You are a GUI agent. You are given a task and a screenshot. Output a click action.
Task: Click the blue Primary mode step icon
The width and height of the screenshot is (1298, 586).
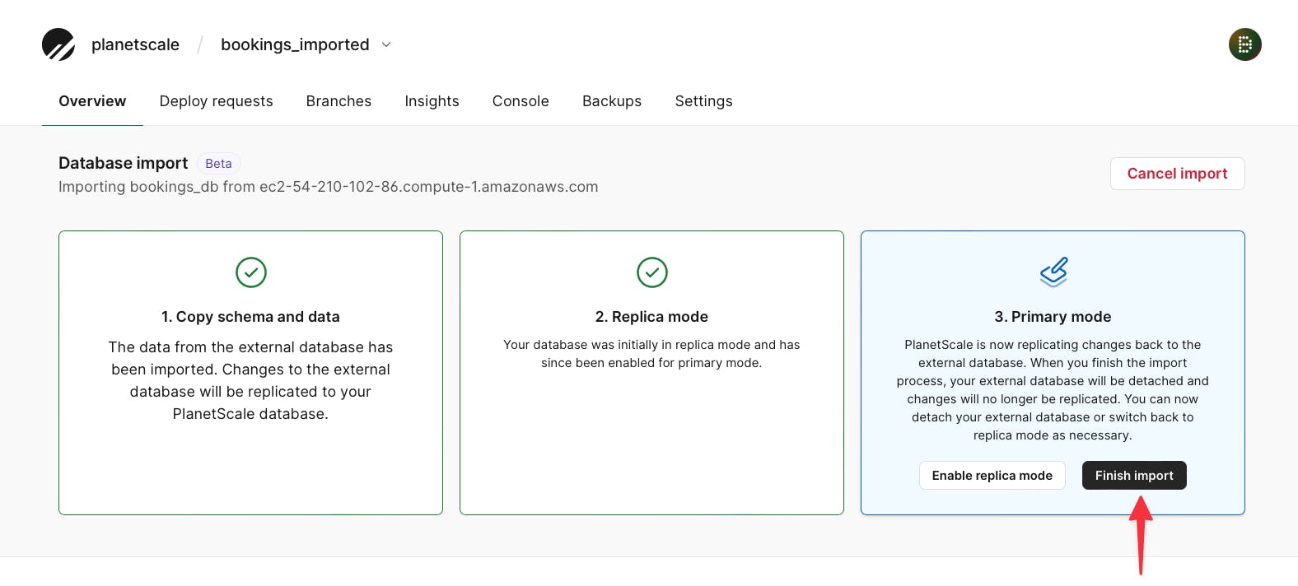click(x=1053, y=272)
